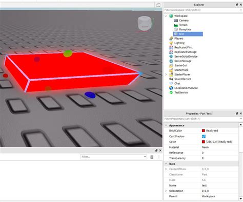This screenshot has height=202, width=243.
Task: Click the Filter workspace search field
Action: coord(201,10)
